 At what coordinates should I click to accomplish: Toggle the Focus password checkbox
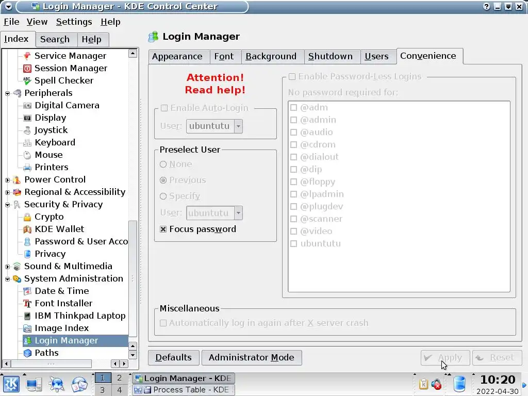pyautogui.click(x=163, y=229)
